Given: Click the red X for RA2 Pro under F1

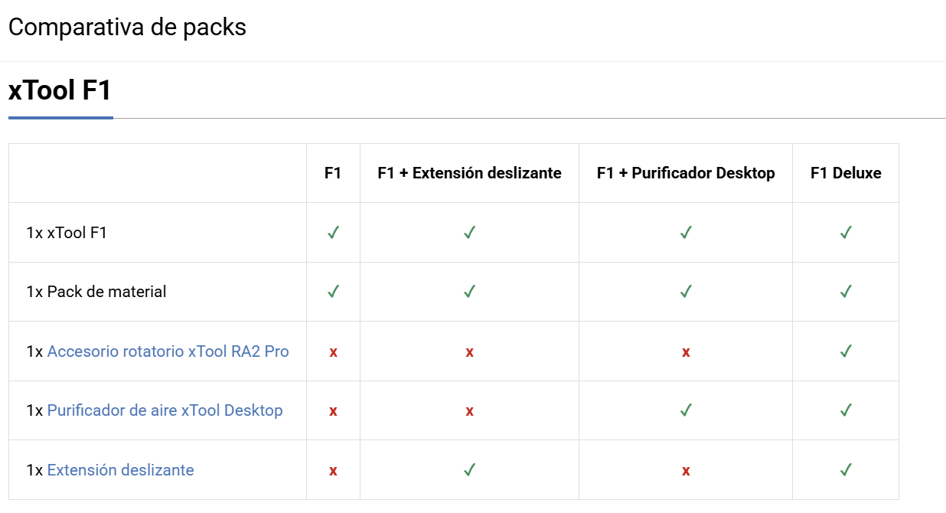Looking at the screenshot, I should tap(333, 352).
